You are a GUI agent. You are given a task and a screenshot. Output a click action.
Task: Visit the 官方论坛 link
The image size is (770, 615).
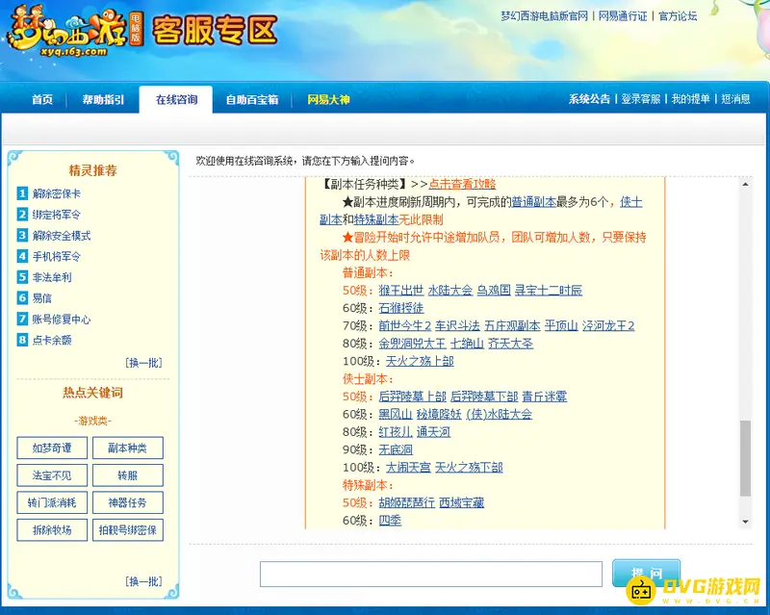pos(678,16)
